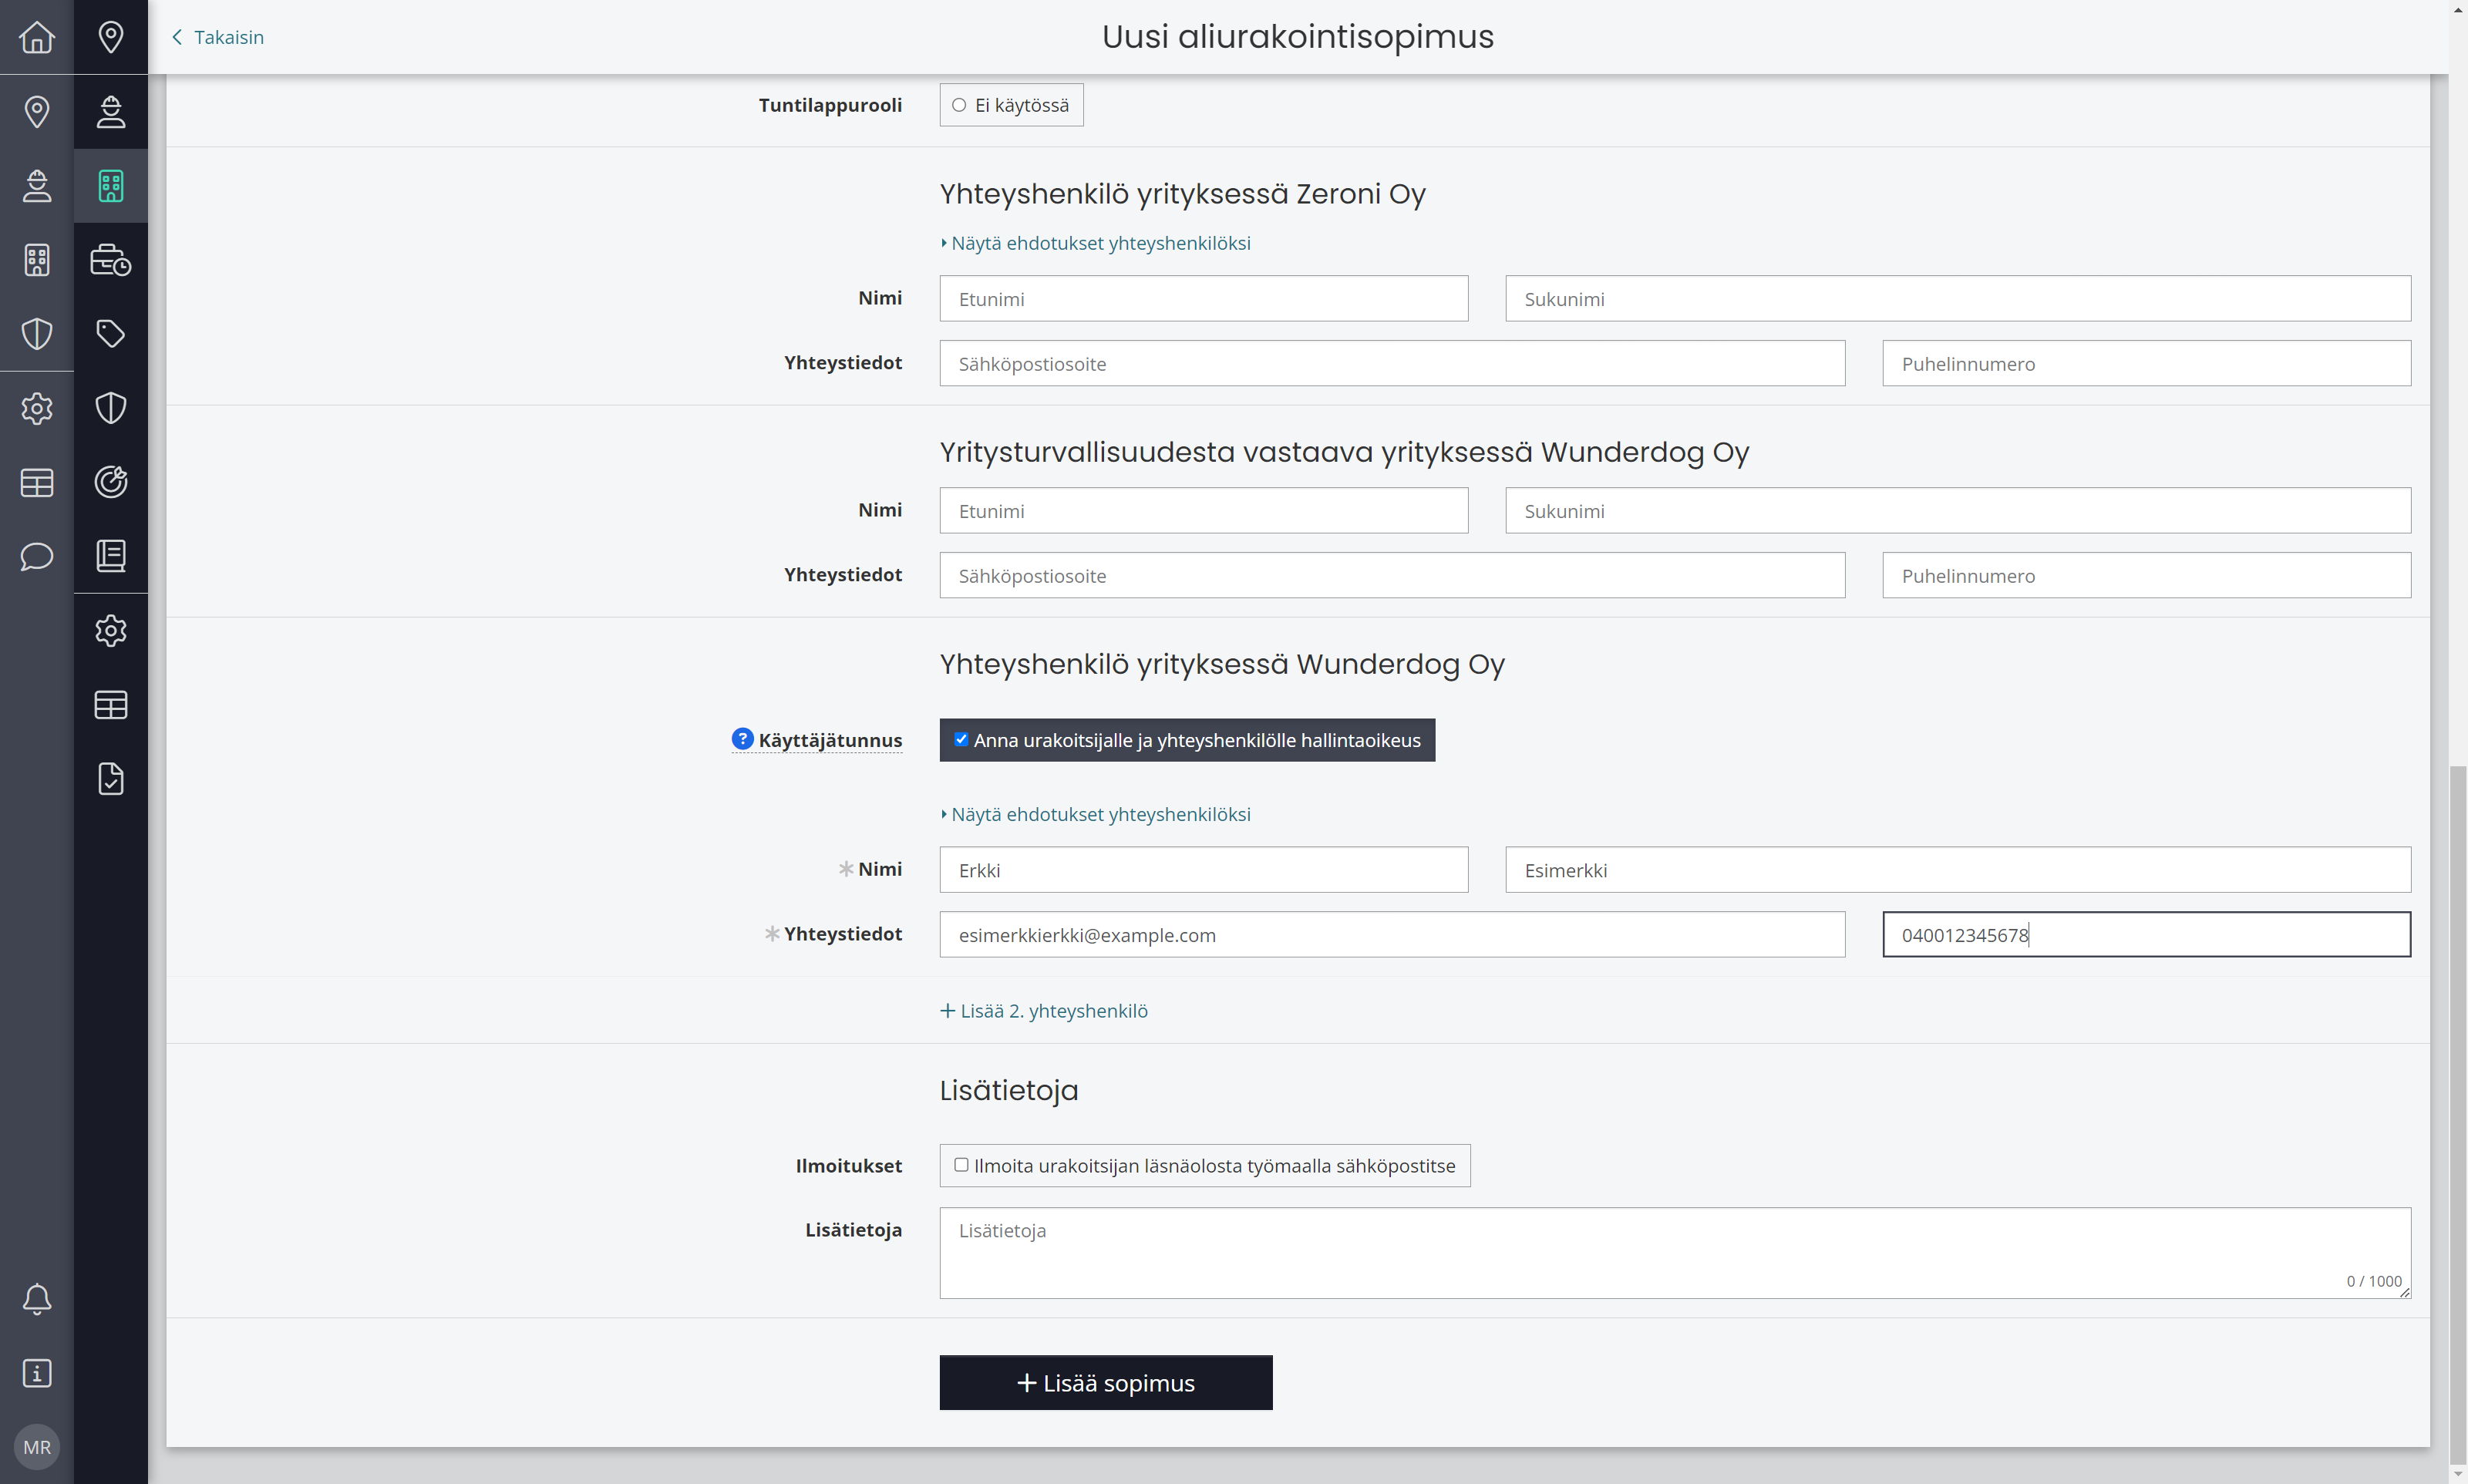Viewport: 2468px width, 1484px height.
Task: Go back with the Takaisin link
Action: 218,37
